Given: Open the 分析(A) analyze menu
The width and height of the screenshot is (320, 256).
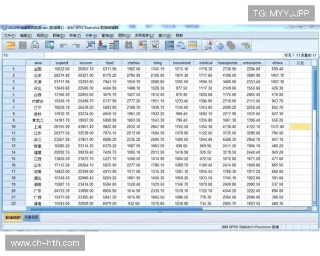Looking at the screenshot, I should point(91,35).
